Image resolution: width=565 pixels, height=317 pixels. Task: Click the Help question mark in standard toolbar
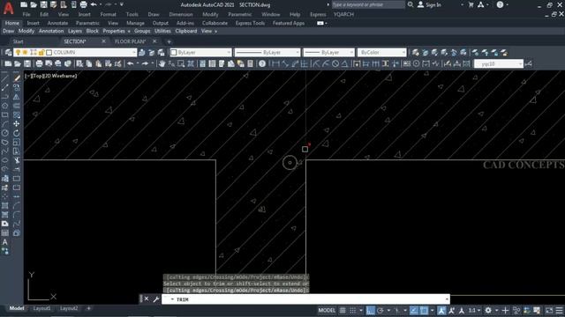point(262,64)
